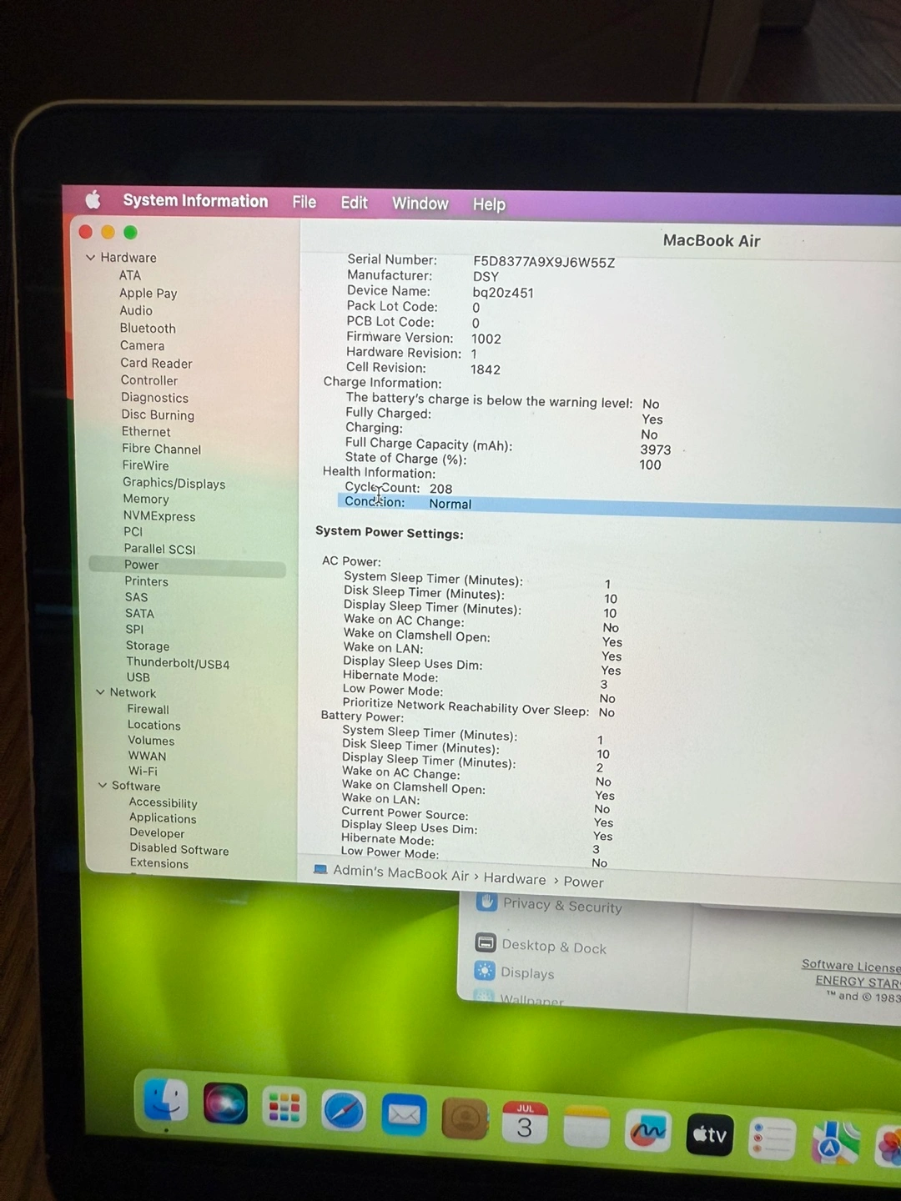Open the System Information menu

click(x=195, y=201)
